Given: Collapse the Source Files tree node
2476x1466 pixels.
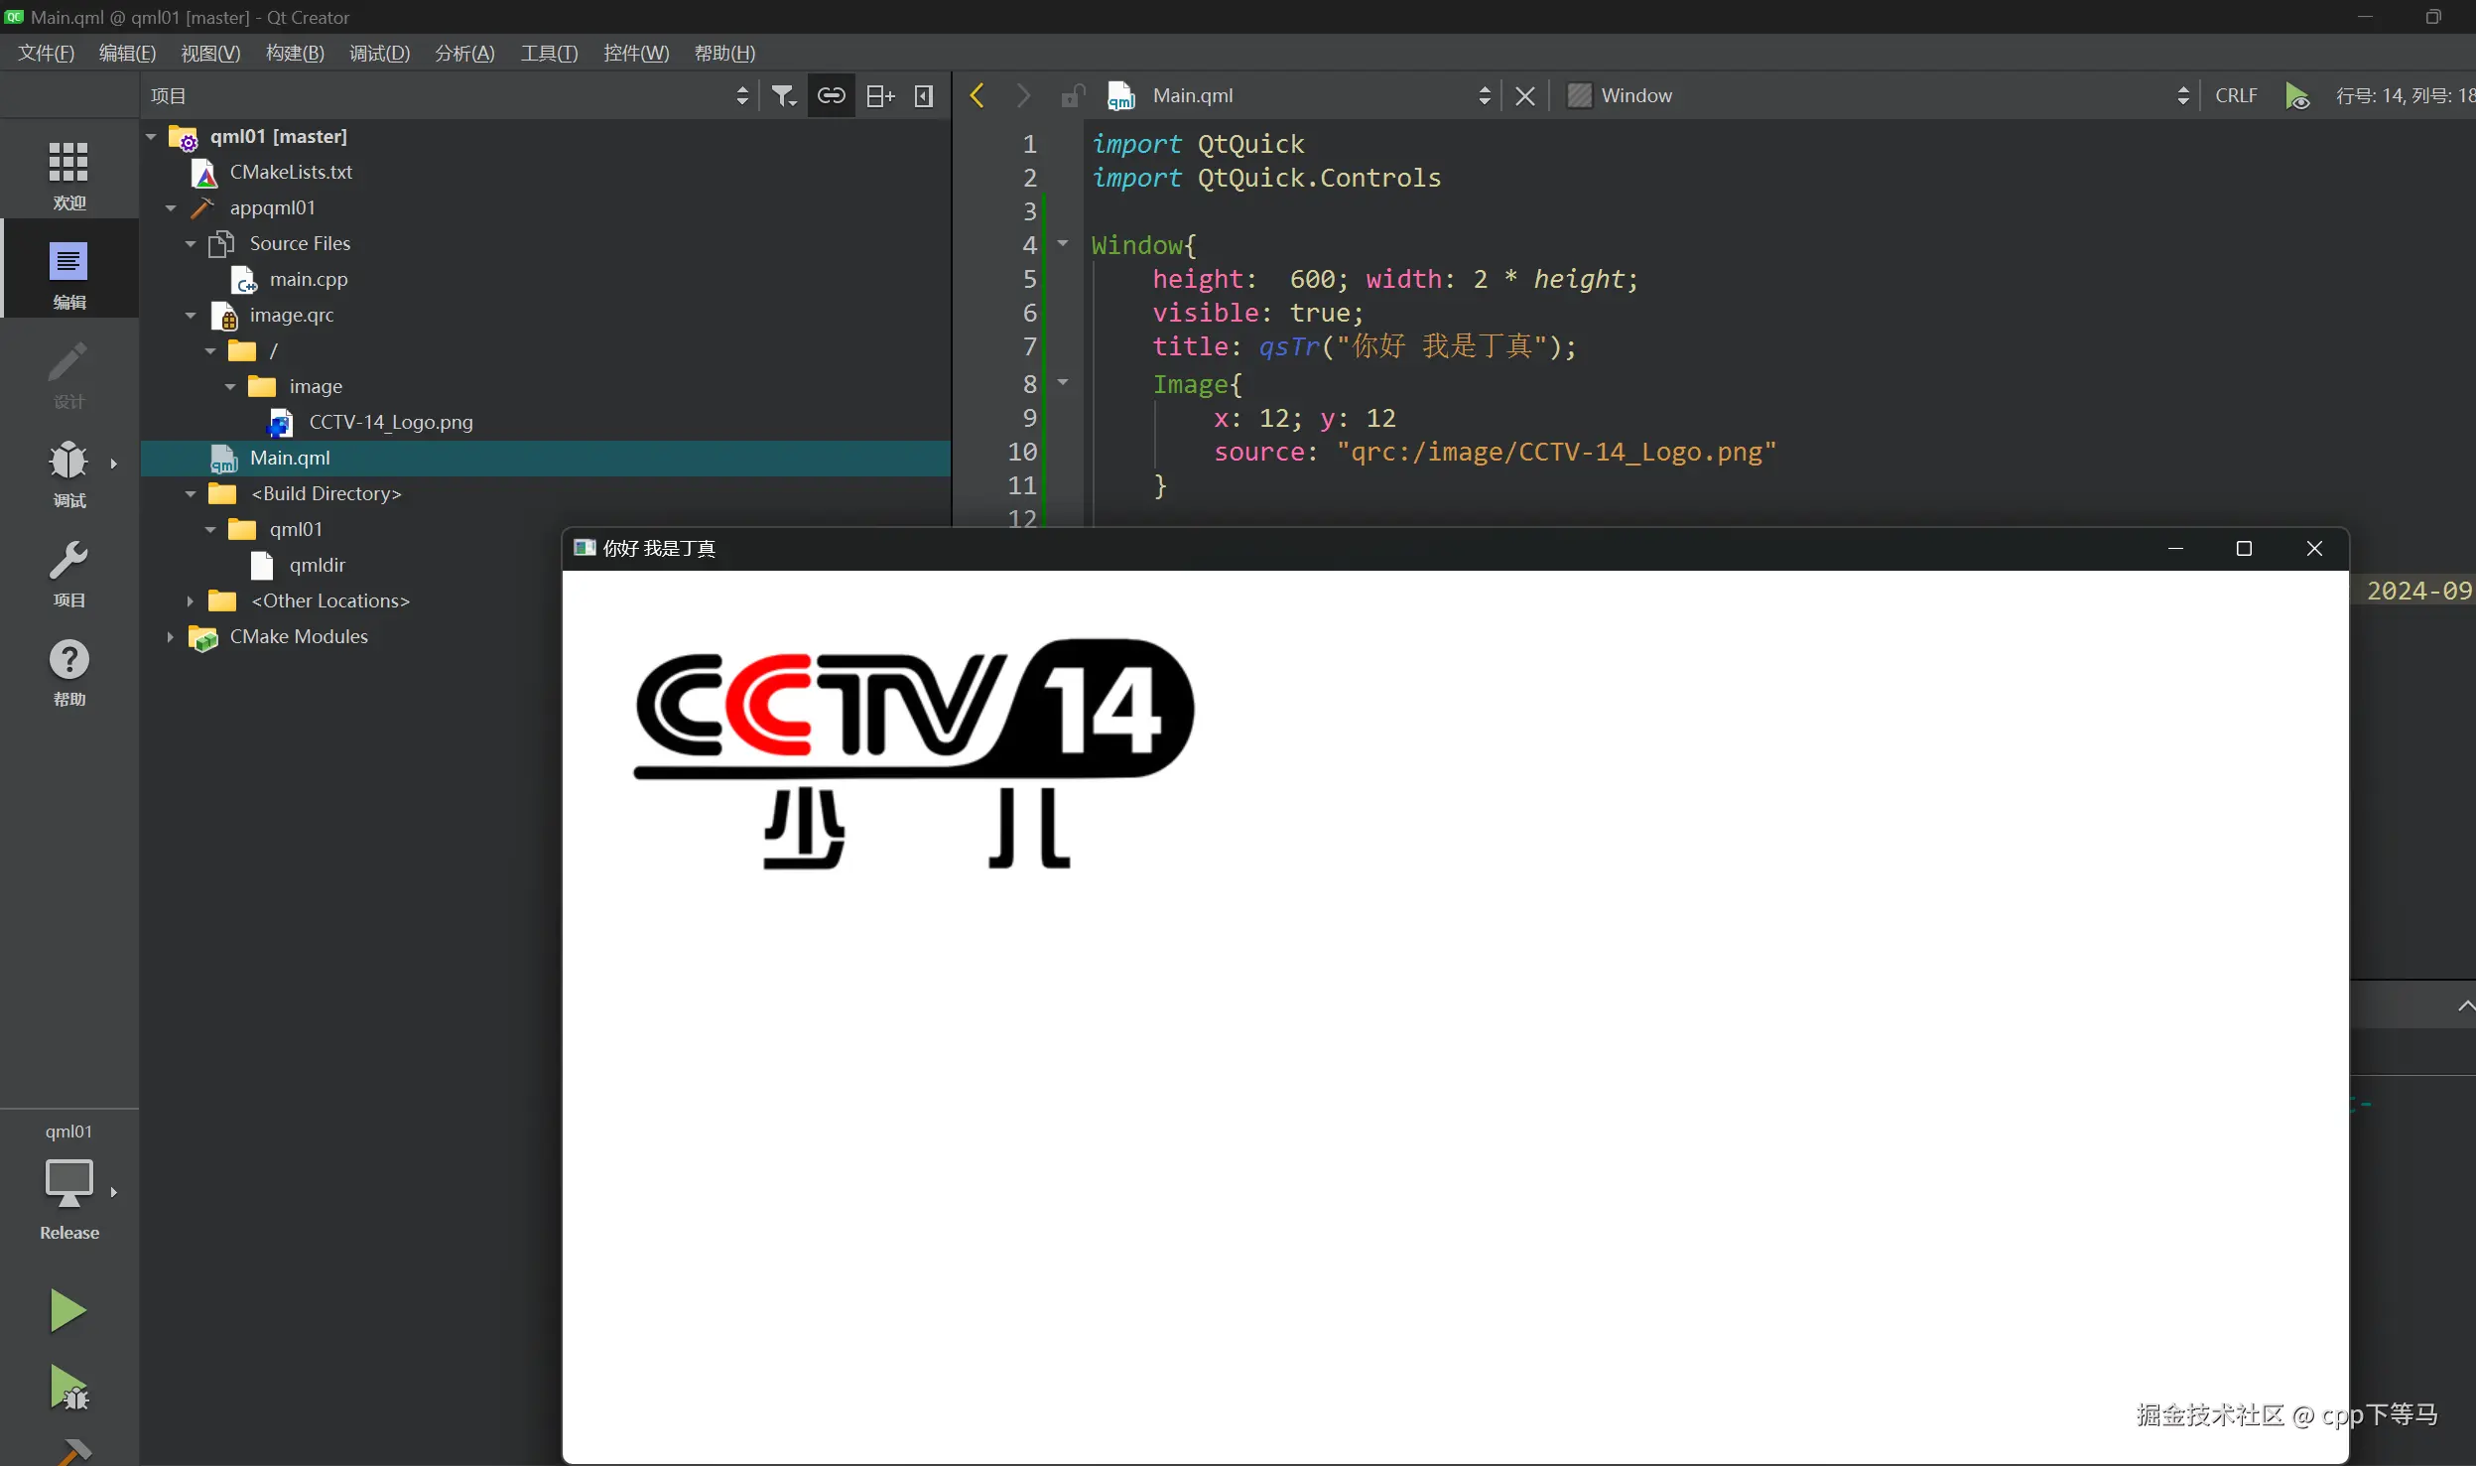Looking at the screenshot, I should (x=191, y=243).
